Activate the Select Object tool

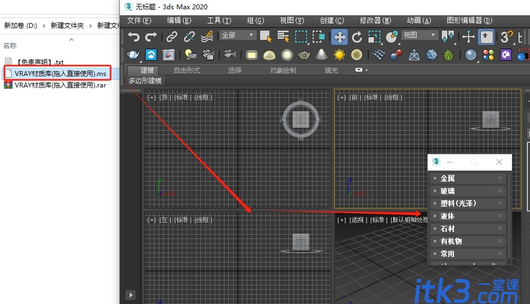(266, 37)
